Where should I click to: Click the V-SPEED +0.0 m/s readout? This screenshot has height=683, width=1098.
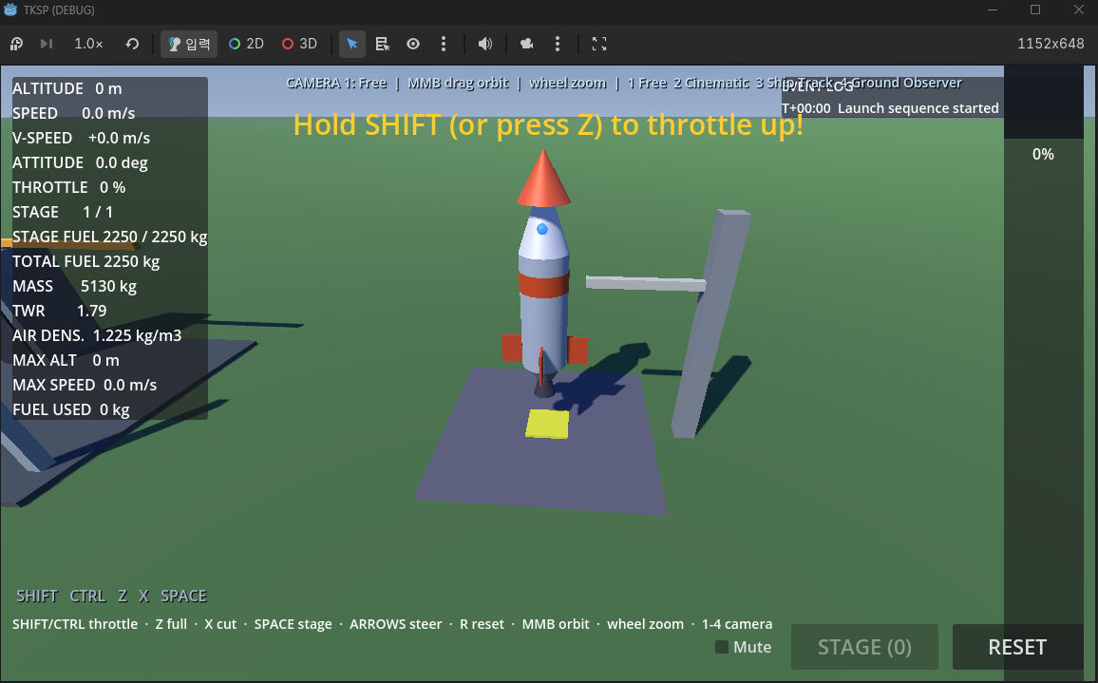(82, 138)
